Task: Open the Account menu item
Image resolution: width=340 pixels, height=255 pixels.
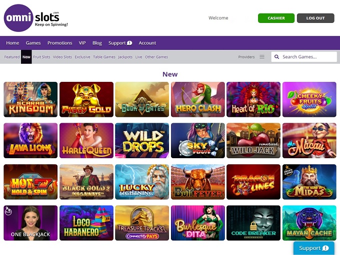Action: [147, 43]
